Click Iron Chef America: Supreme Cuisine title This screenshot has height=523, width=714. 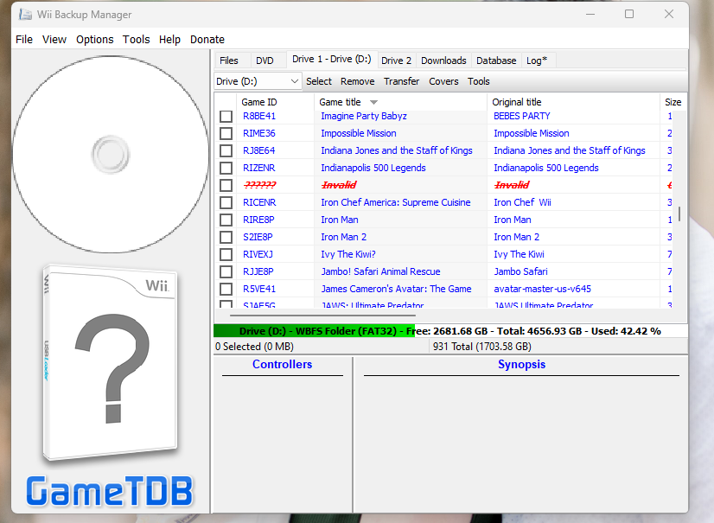click(396, 203)
